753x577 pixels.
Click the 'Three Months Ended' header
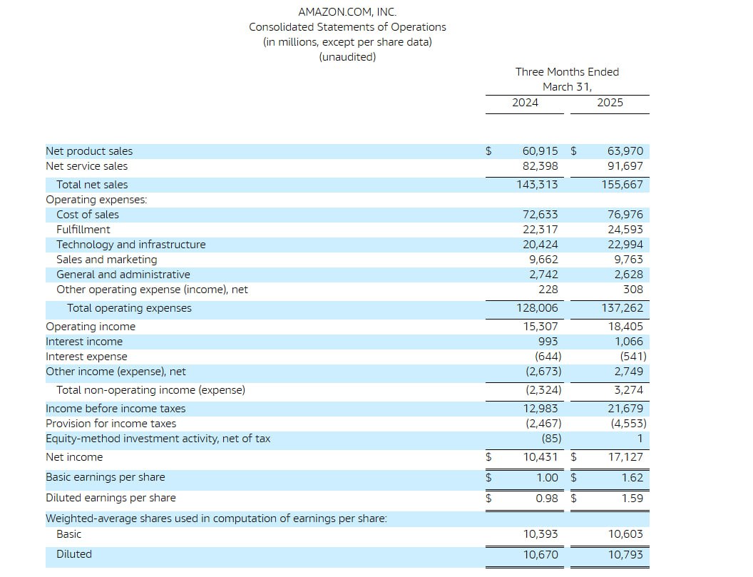click(567, 71)
